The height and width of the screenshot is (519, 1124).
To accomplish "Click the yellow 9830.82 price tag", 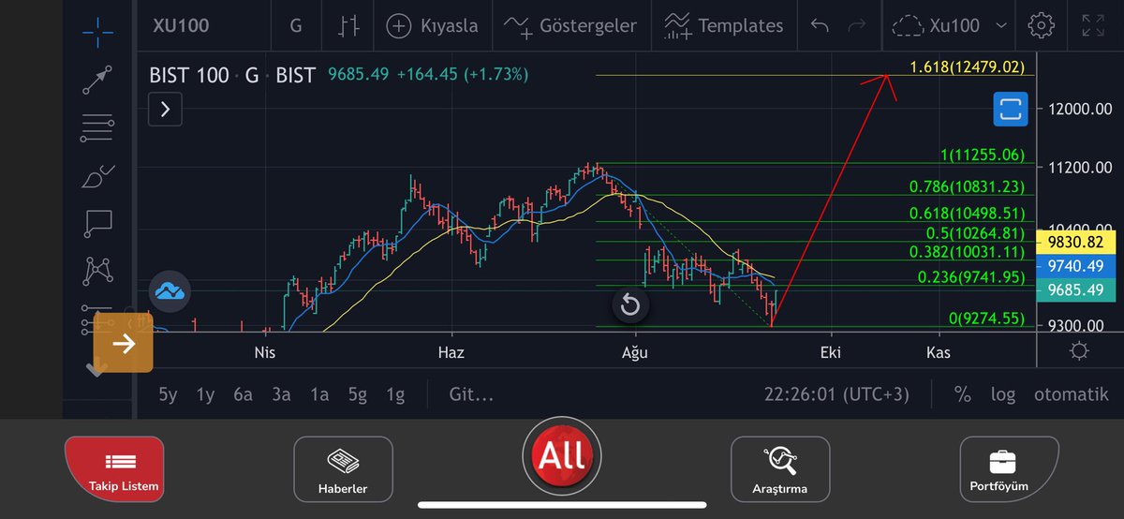I will 1075,242.
